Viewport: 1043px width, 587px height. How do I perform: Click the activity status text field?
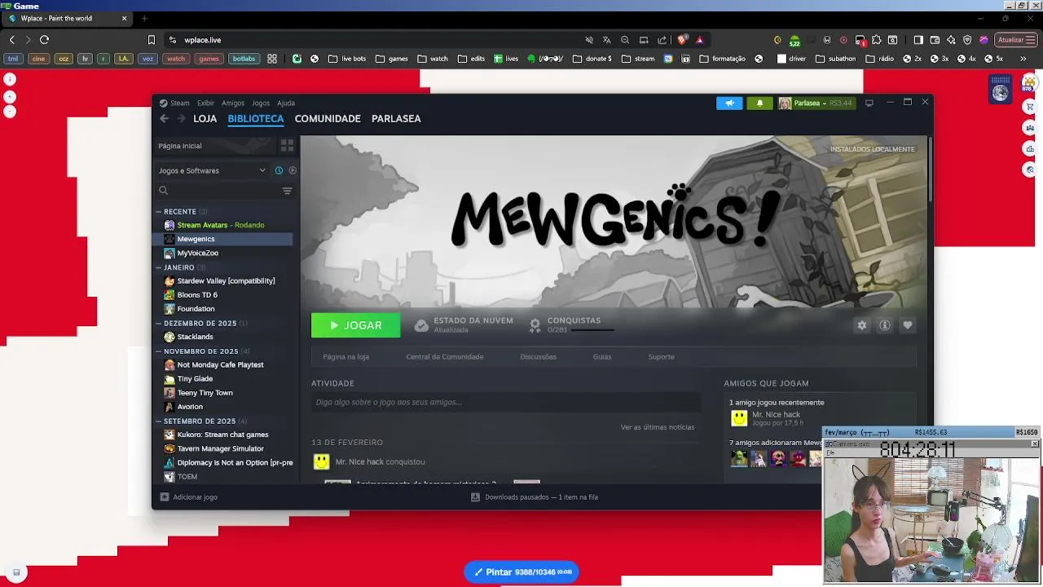[505, 402]
